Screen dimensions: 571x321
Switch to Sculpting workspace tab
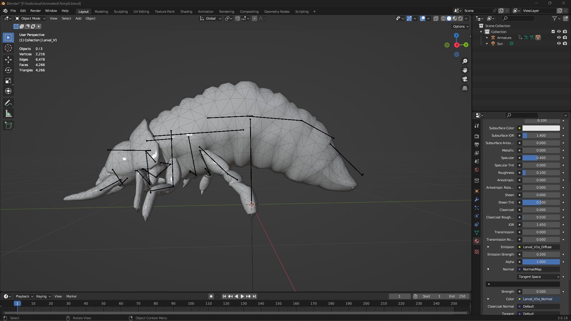click(120, 11)
